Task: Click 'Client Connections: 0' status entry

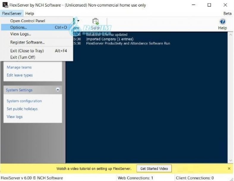Action: (x=195, y=178)
